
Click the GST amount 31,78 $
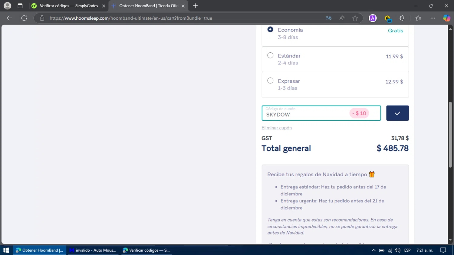400,138
